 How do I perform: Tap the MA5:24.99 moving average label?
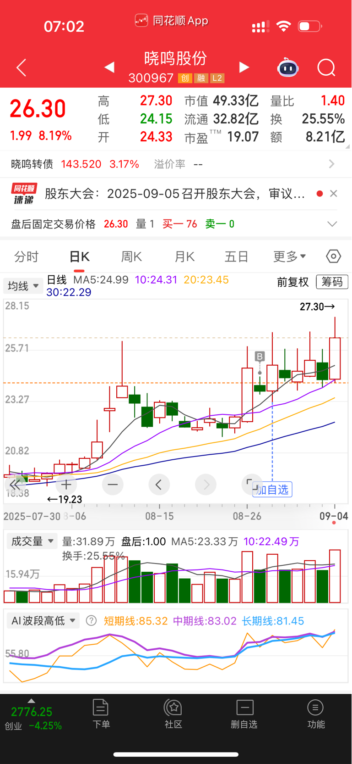pos(101,280)
